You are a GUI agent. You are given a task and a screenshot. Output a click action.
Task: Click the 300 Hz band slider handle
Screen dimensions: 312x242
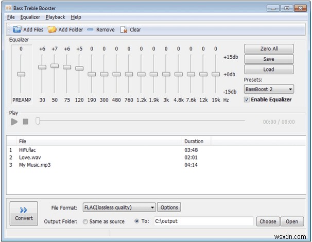[104, 74]
